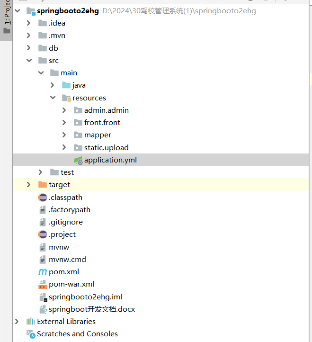The image size is (312, 342).
Task: Collapse the resources folder
Action: (x=53, y=98)
